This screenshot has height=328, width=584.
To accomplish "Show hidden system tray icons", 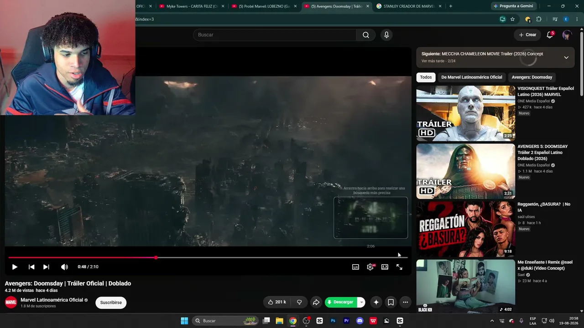I will click(x=492, y=321).
